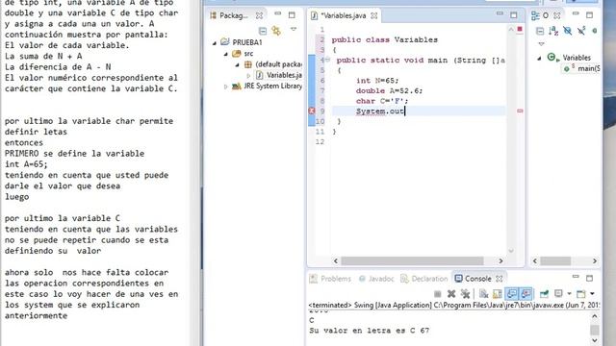Click the JRE System Library icon
This screenshot has width=616, height=346.
pos(236,86)
